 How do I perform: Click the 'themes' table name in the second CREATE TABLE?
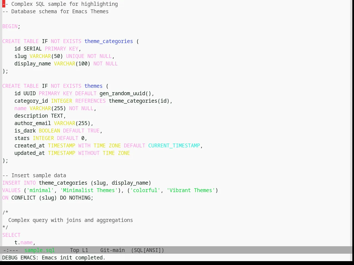[x=93, y=86]
